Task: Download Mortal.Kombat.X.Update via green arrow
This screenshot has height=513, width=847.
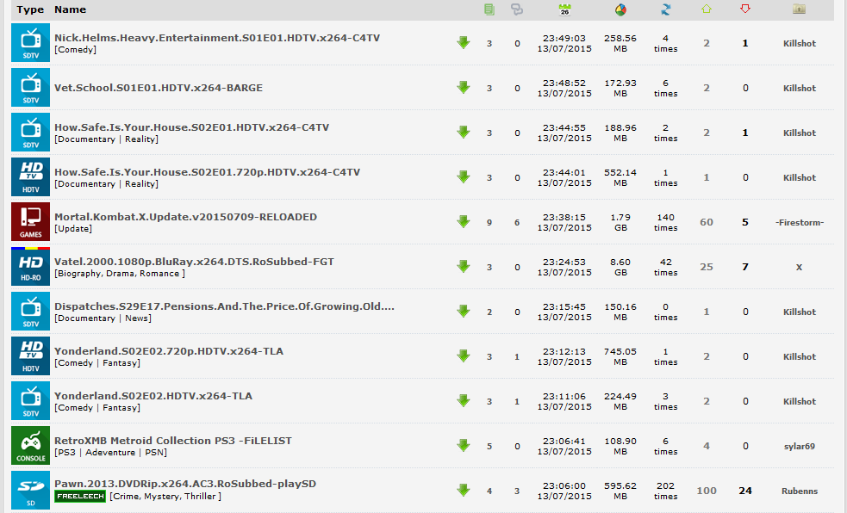Action: point(463,222)
